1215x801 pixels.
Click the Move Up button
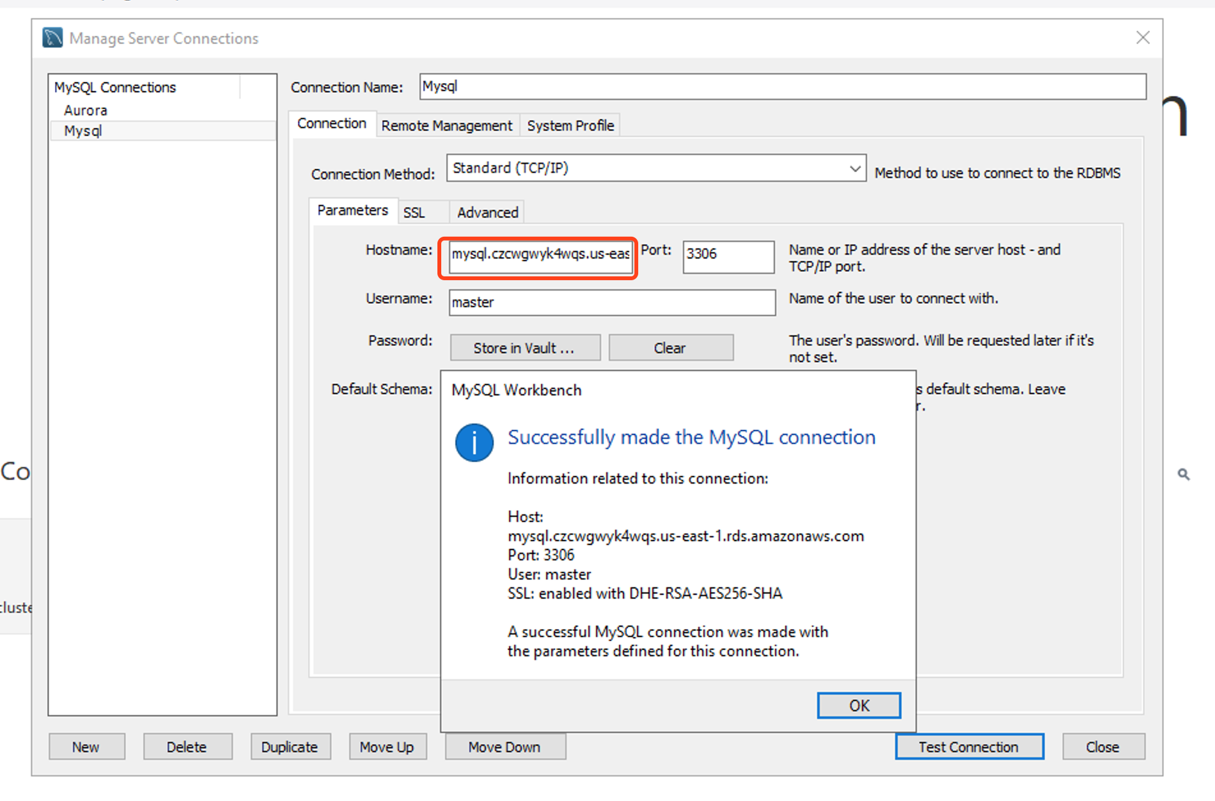[x=387, y=747]
